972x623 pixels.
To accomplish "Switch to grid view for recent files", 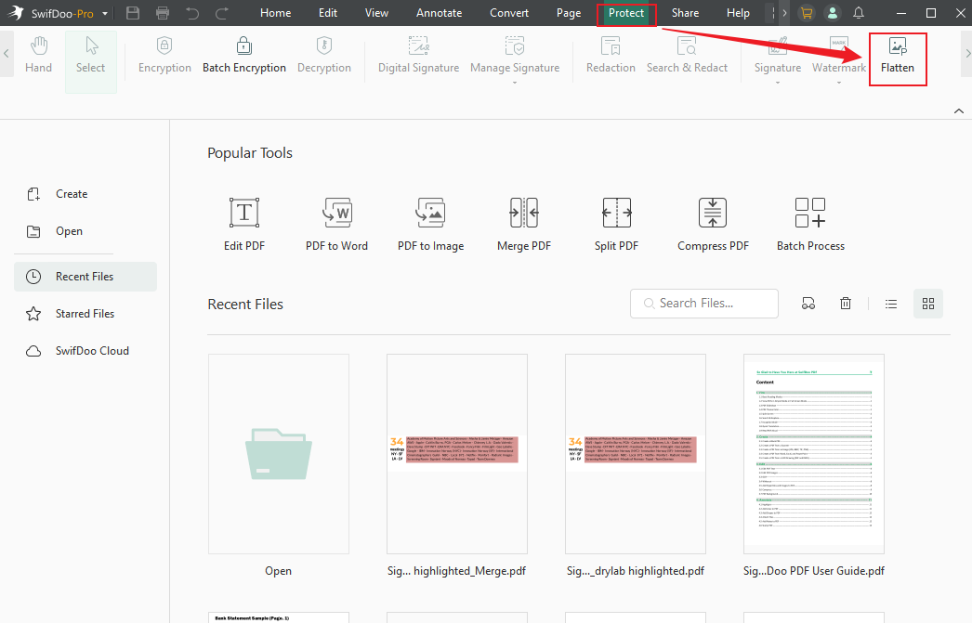I will [x=927, y=303].
